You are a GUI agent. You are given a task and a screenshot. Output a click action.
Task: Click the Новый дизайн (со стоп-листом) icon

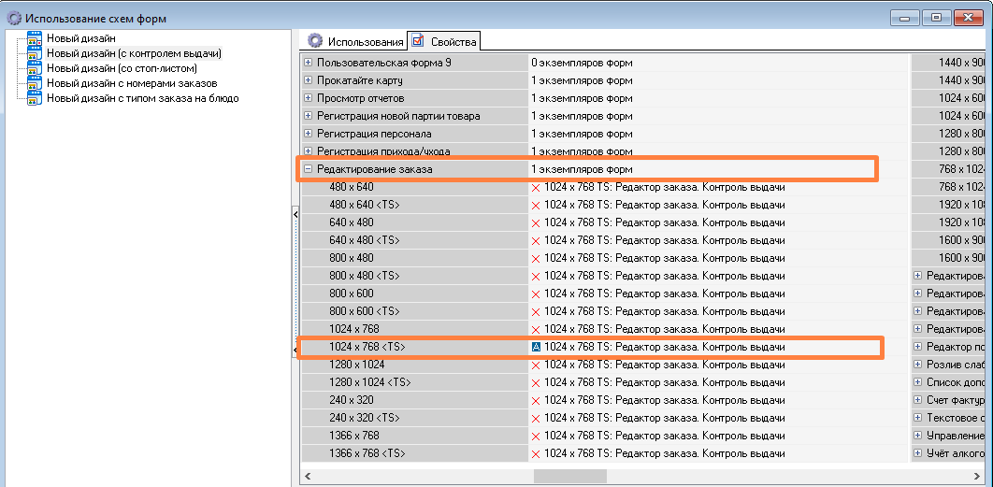pos(35,68)
